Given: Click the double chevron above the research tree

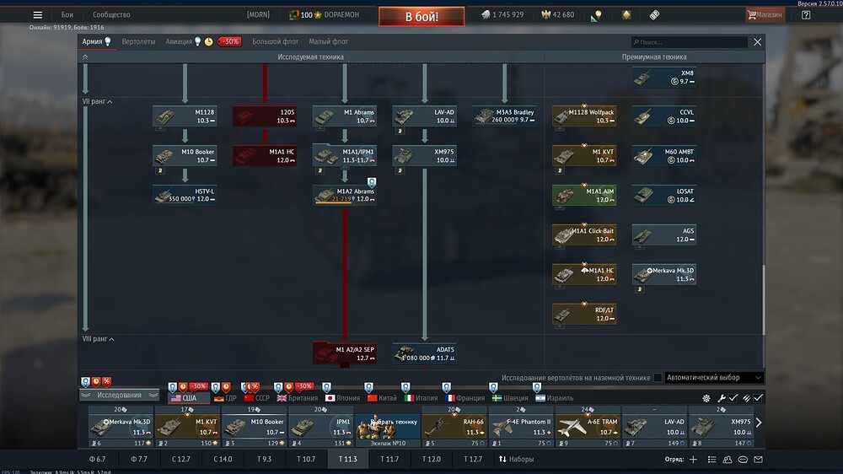Looking at the screenshot, I should pyautogui.click(x=85, y=57).
